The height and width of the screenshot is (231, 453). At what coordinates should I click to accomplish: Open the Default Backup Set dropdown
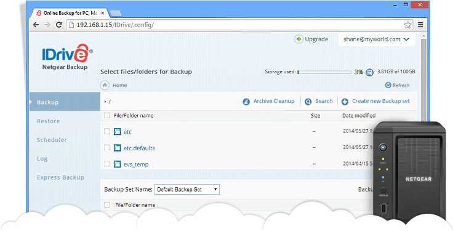click(186, 189)
